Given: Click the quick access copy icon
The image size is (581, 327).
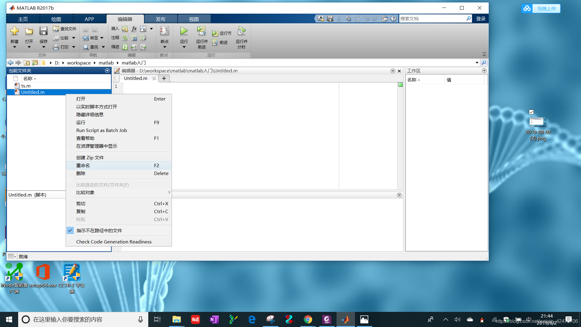Looking at the screenshot, I should coord(348,18).
